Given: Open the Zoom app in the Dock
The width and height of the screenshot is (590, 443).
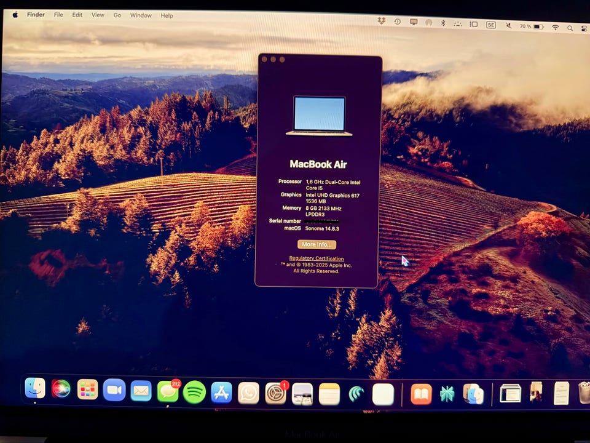Looking at the screenshot, I should [x=114, y=390].
